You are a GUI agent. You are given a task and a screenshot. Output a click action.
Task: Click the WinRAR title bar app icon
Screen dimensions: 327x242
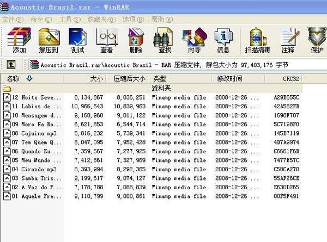click(x=4, y=7)
